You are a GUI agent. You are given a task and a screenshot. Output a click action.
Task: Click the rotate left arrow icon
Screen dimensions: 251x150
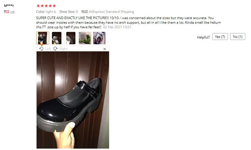pos(41,49)
